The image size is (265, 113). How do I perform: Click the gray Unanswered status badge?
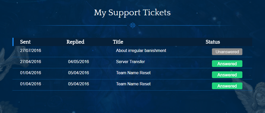tap(227, 52)
